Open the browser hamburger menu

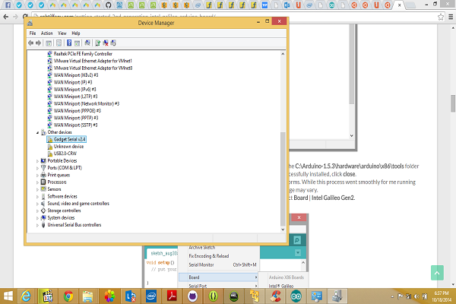click(x=451, y=17)
